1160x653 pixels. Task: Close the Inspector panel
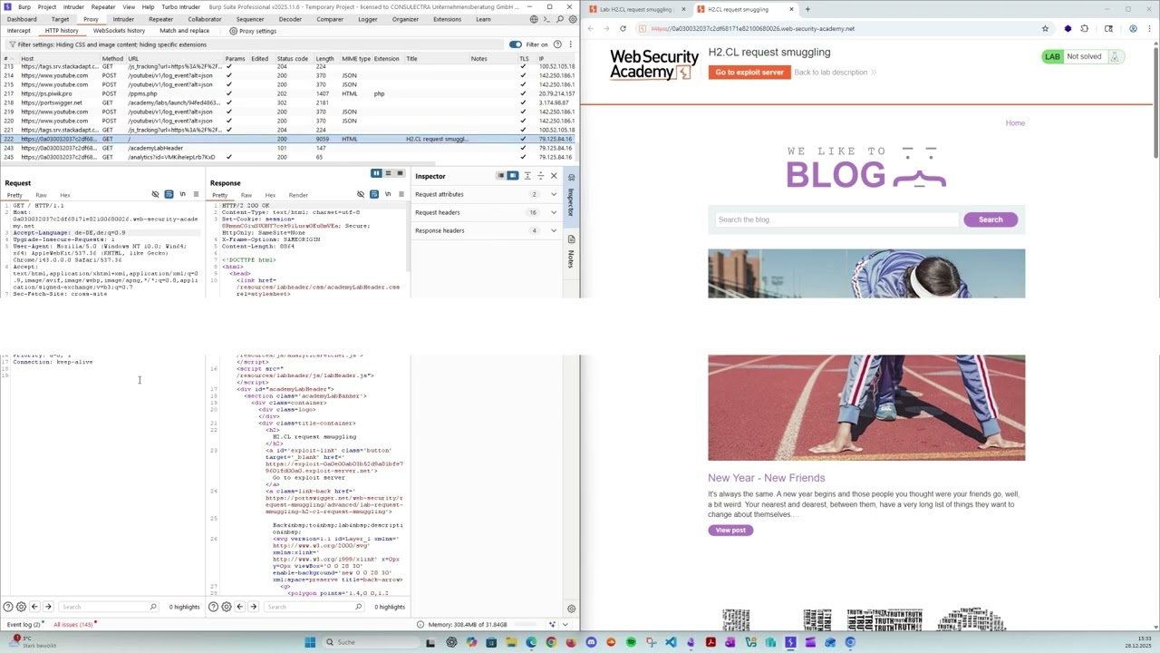pos(554,176)
